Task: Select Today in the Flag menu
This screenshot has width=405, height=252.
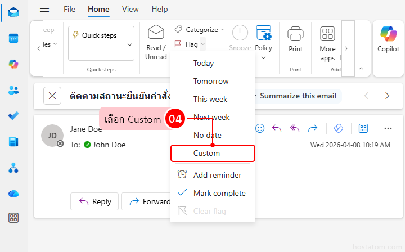Action: (213, 63)
